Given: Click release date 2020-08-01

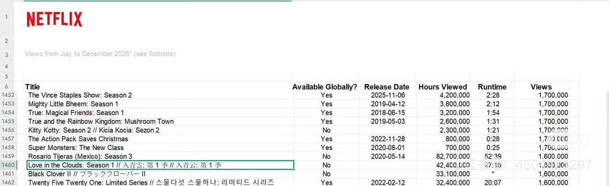Looking at the screenshot, I should 387,147.
